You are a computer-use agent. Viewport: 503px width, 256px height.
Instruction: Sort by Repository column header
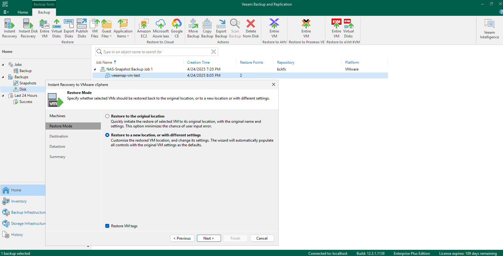pos(286,62)
